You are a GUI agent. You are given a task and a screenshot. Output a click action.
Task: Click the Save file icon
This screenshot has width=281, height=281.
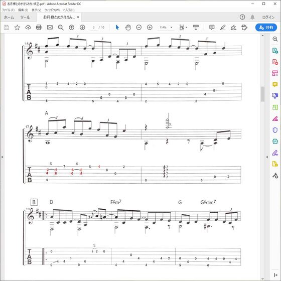[7, 28]
